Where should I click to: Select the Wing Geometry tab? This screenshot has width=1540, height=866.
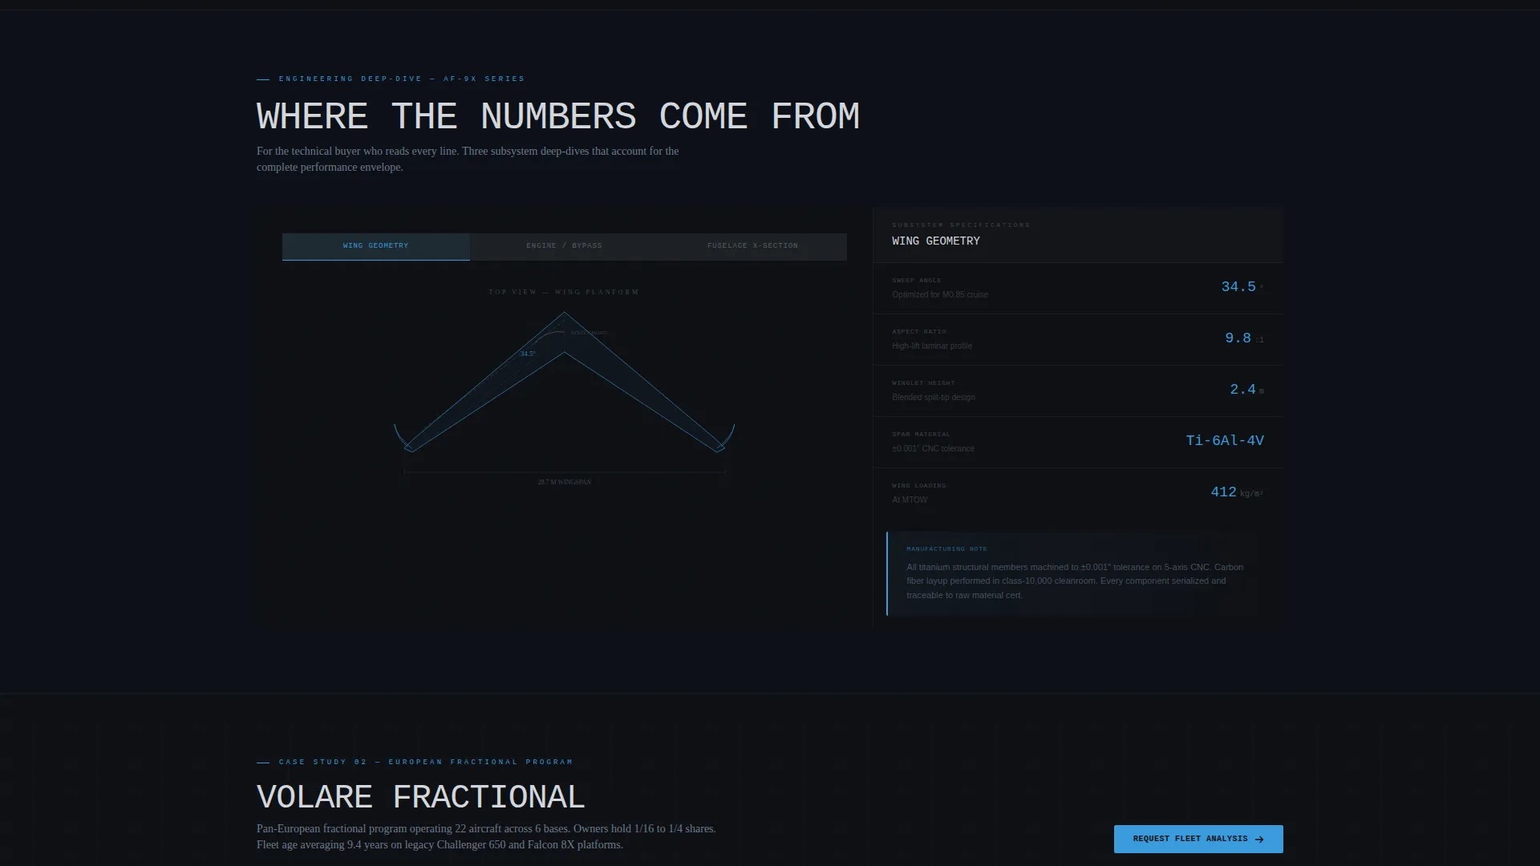375,246
